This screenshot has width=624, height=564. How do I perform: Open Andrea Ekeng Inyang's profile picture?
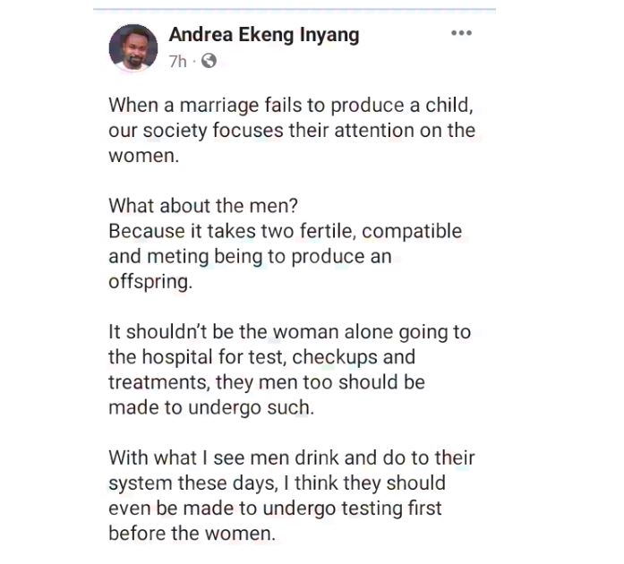pos(133,47)
